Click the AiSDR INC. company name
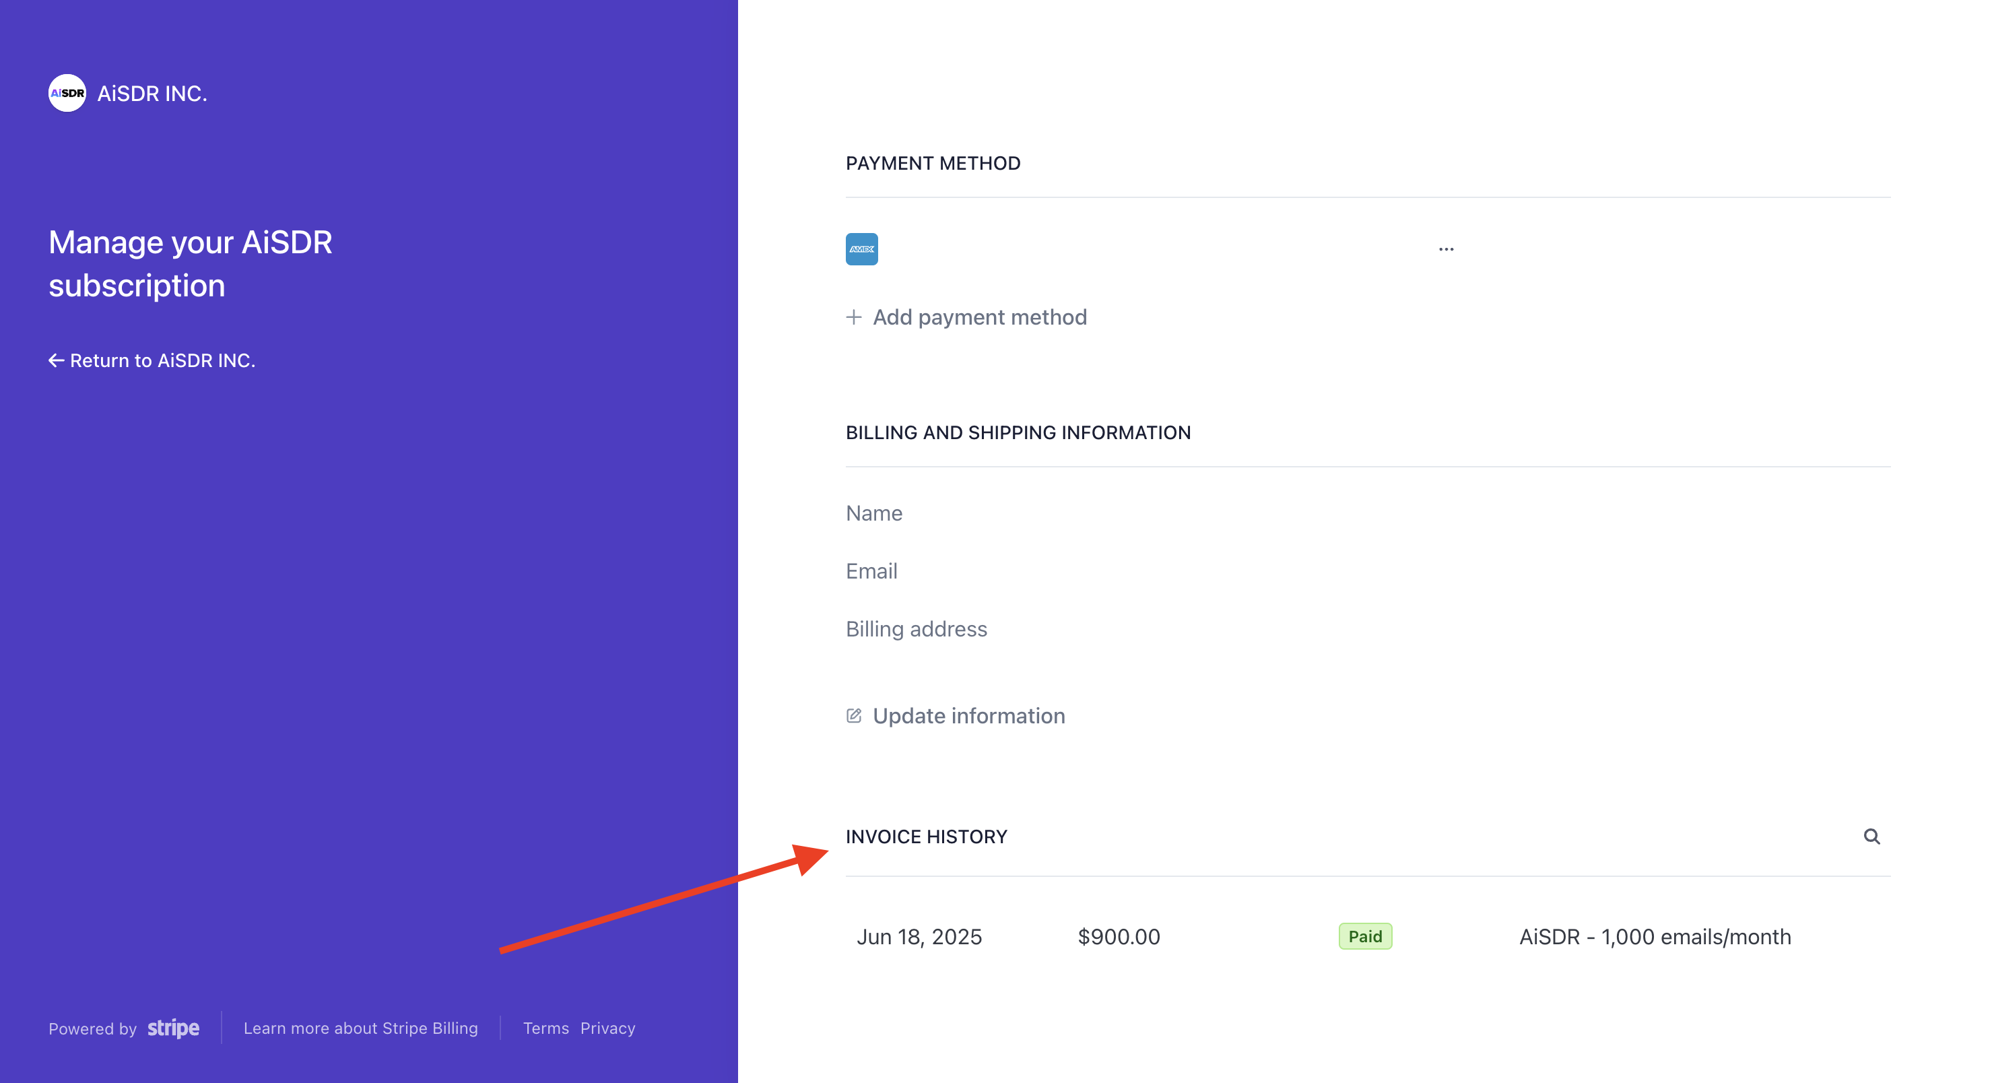The height and width of the screenshot is (1083, 1992). point(152,94)
